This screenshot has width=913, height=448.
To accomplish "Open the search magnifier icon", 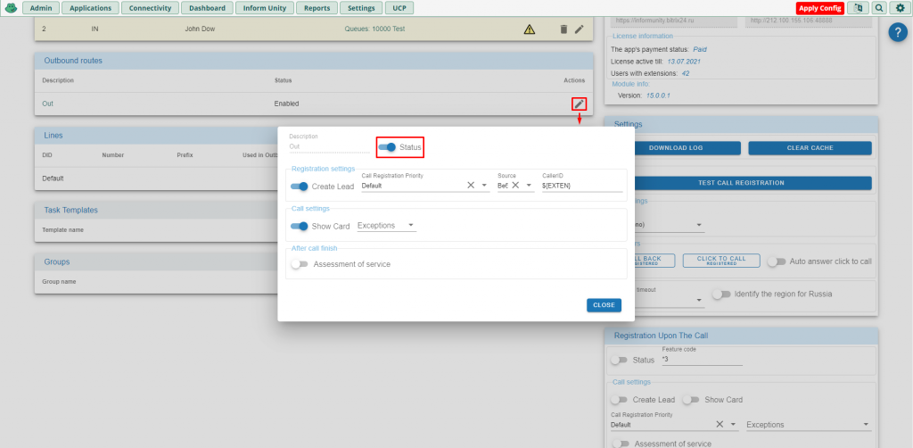I will pyautogui.click(x=878, y=8).
